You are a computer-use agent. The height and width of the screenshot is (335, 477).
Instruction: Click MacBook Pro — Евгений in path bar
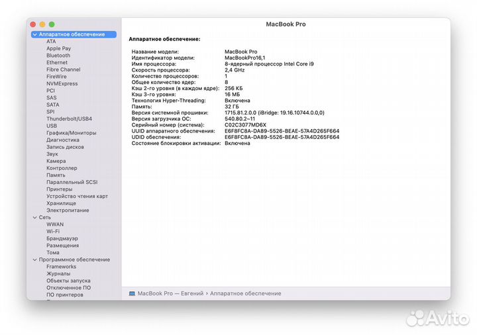[170, 293]
